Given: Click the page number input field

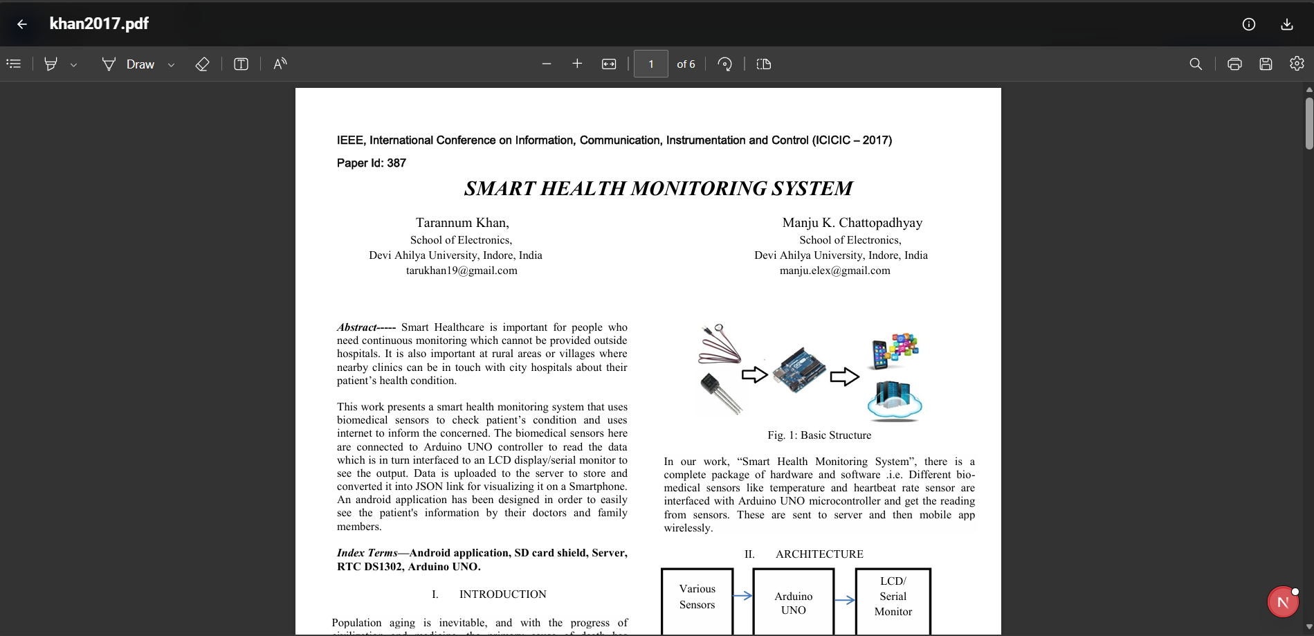Looking at the screenshot, I should (x=651, y=64).
